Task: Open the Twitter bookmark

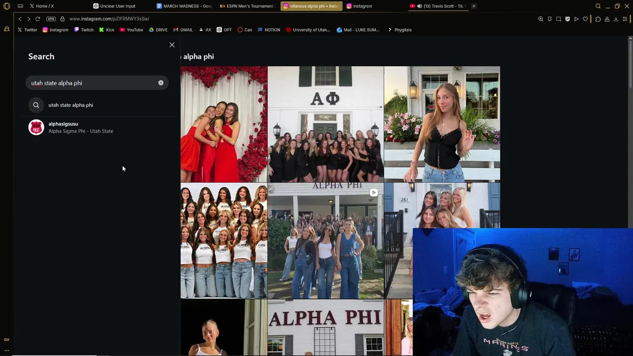Action: pyautogui.click(x=27, y=30)
